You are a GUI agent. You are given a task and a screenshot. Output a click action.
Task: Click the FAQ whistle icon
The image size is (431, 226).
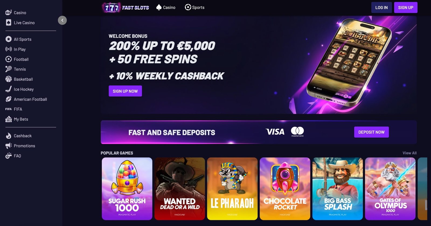tap(8, 156)
